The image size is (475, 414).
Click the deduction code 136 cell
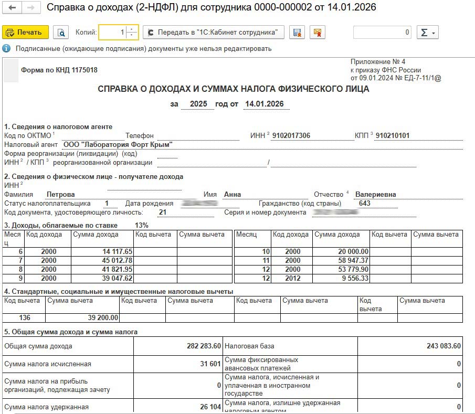[x=24, y=317]
